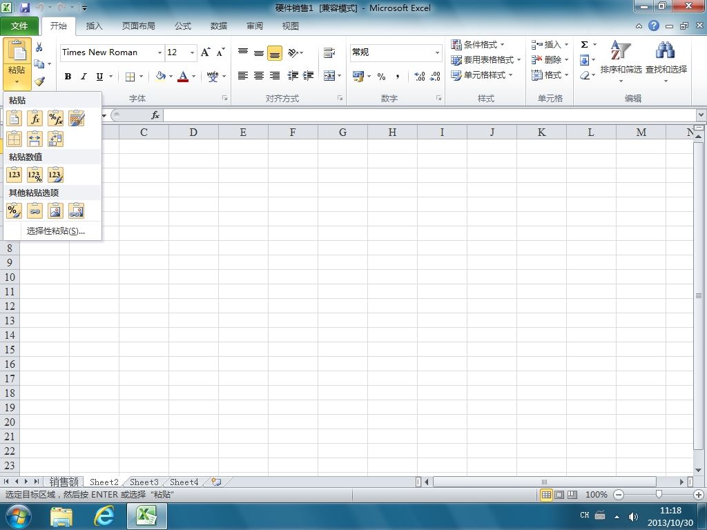This screenshot has width=707, height=530.
Task: Expand 单元格样式 cell styles dropdown
Action: [x=481, y=75]
